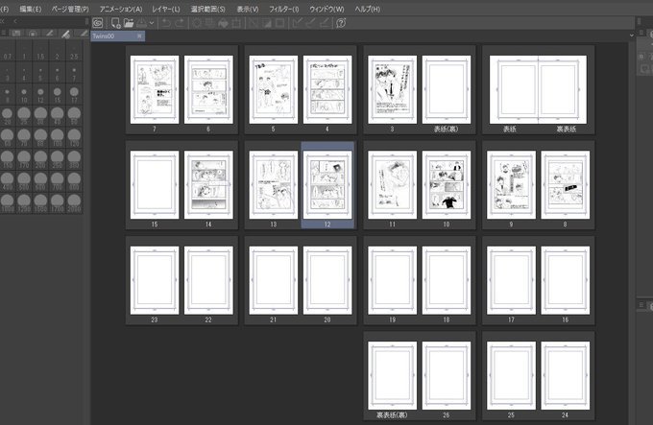Screen dimensions: 653x425
Task: Collapse the left brush size panel
Action: point(4,21)
